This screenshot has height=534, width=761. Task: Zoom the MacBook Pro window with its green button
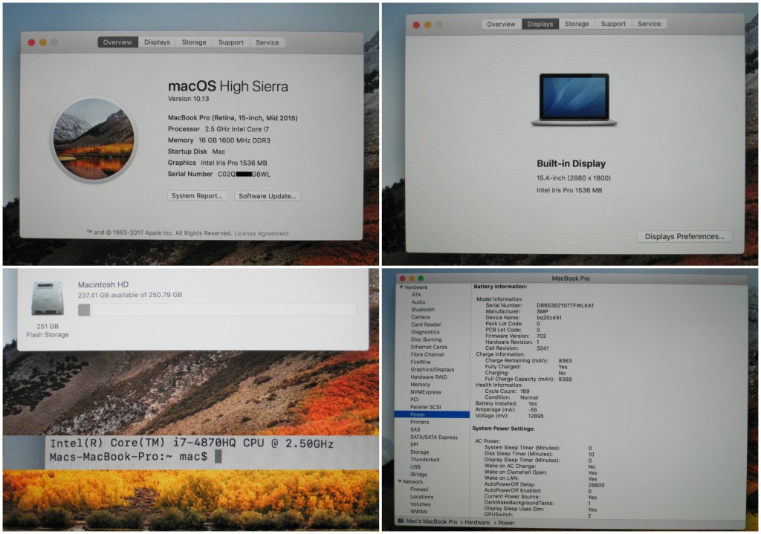tap(421, 279)
